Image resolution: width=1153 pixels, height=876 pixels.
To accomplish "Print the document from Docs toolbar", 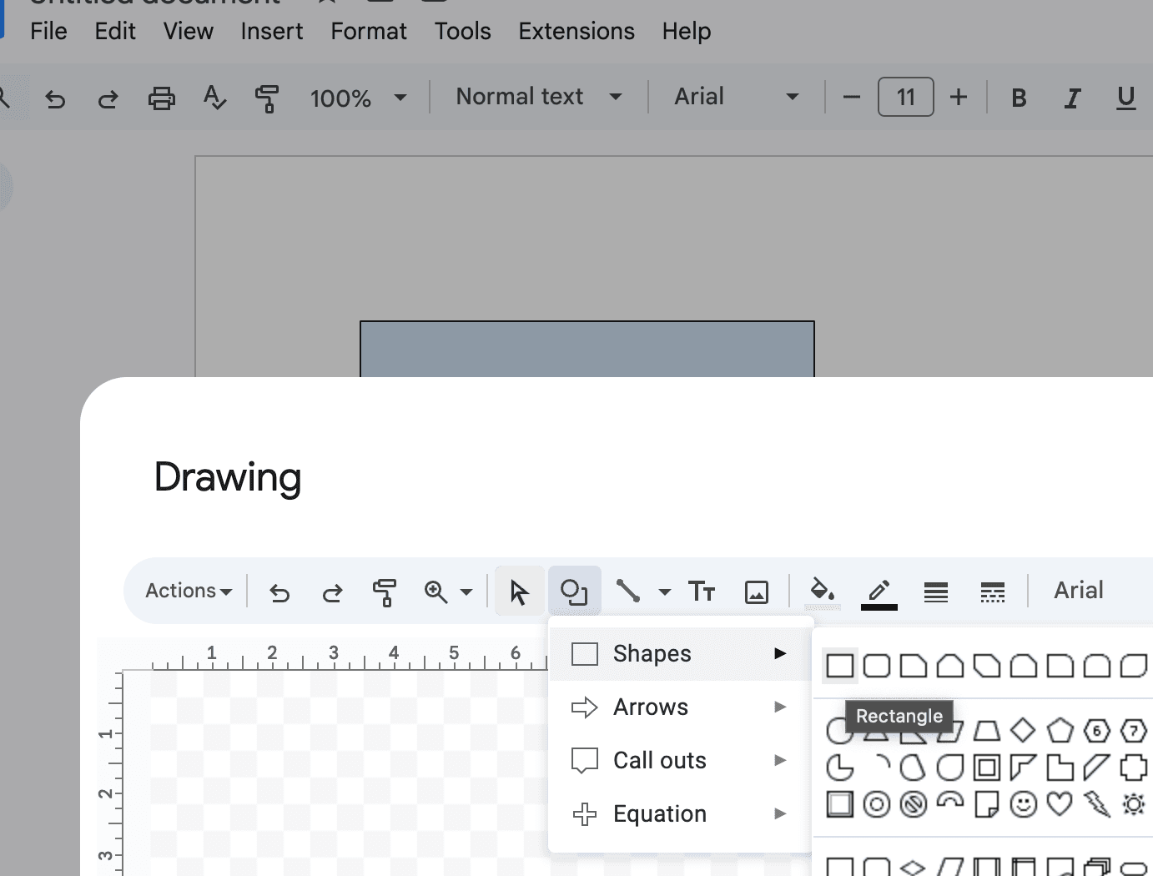I will point(161,98).
